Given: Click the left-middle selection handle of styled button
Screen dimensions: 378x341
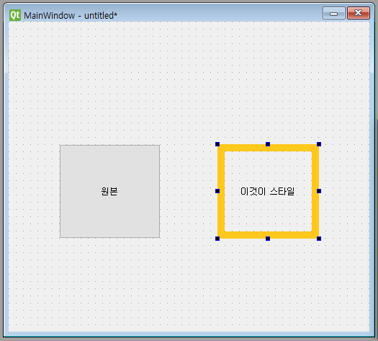Looking at the screenshot, I should 217,191.
